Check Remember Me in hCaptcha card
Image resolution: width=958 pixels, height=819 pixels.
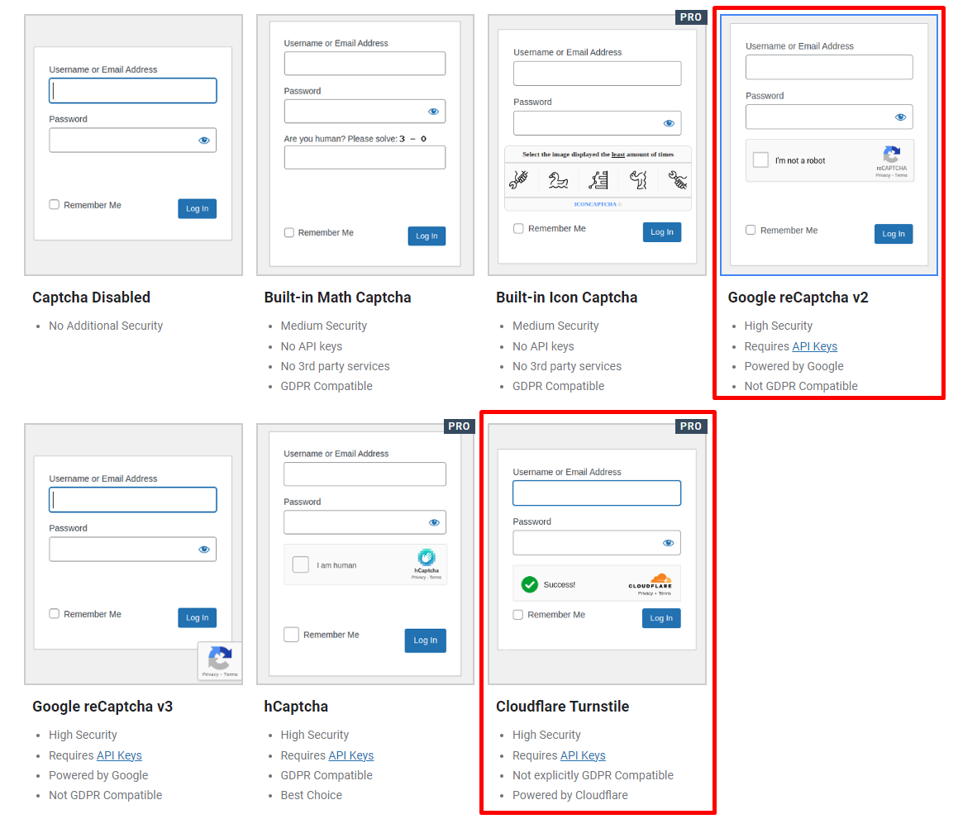pyautogui.click(x=292, y=635)
